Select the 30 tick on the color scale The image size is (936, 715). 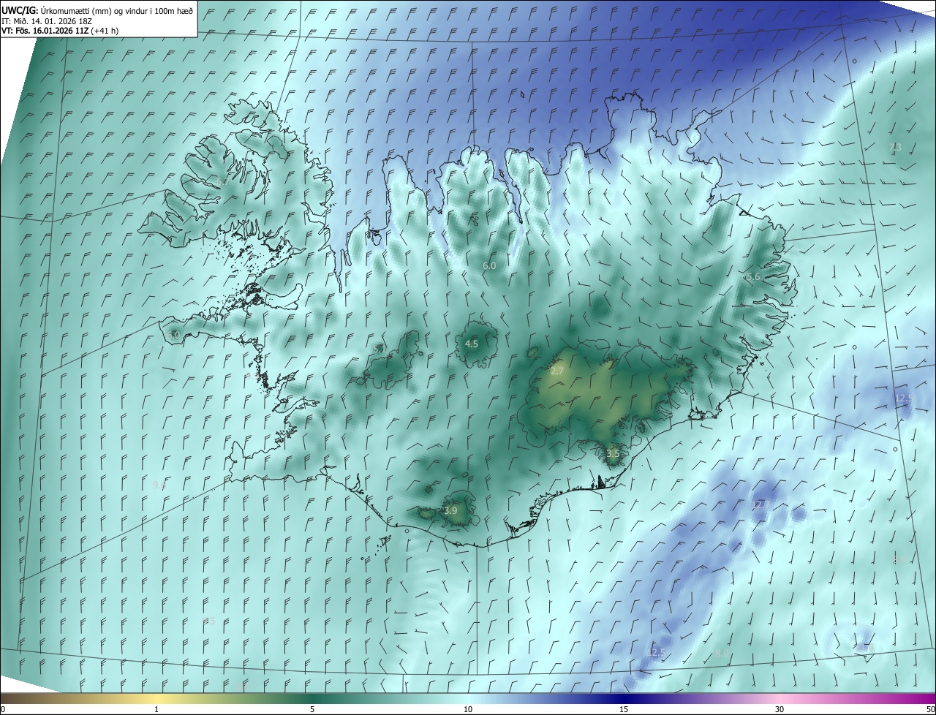780,709
